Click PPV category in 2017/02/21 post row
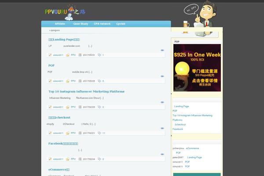 pos(73,133)
